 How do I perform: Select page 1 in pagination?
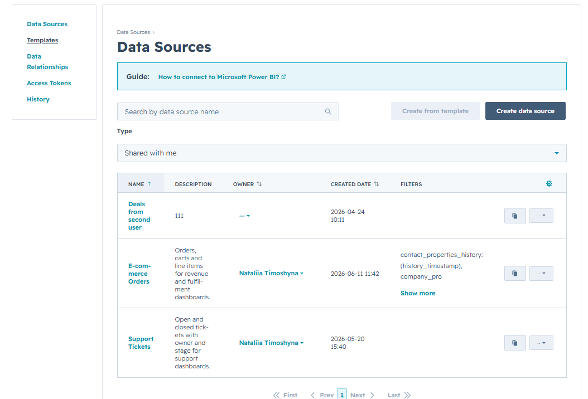click(x=342, y=395)
